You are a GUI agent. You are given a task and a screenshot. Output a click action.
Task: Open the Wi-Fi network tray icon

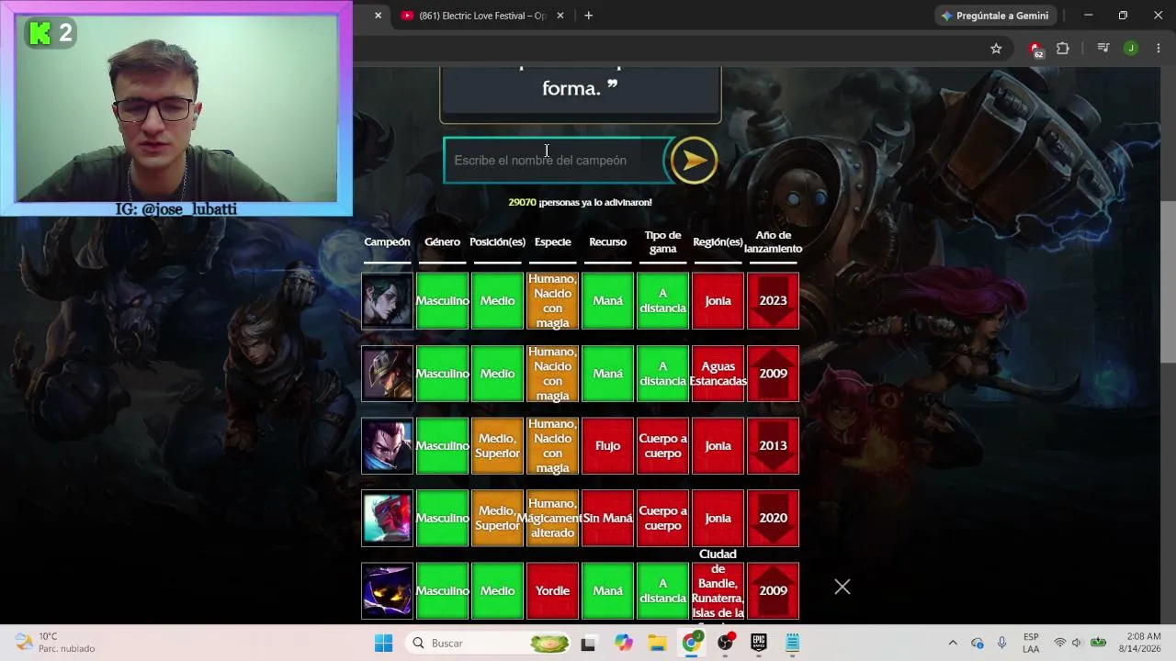(1060, 643)
